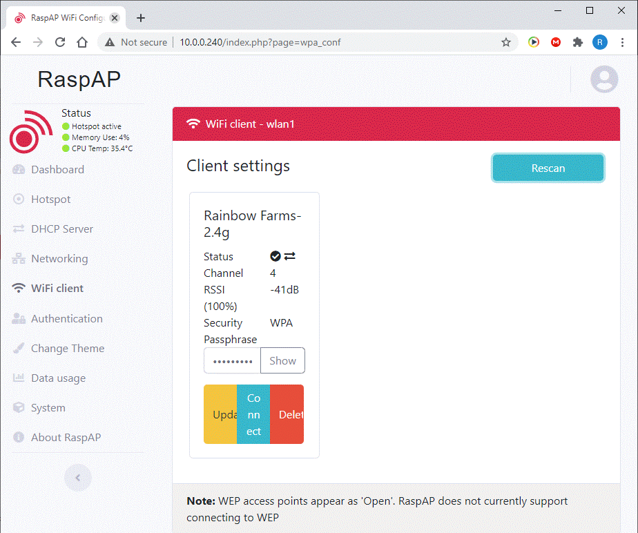Open Chrome's three-dot menu
Screen dimensions: 638x533
[x=623, y=42]
